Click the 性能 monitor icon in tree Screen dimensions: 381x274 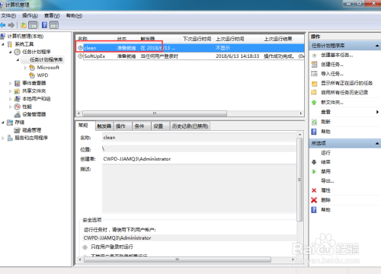(x=18, y=107)
